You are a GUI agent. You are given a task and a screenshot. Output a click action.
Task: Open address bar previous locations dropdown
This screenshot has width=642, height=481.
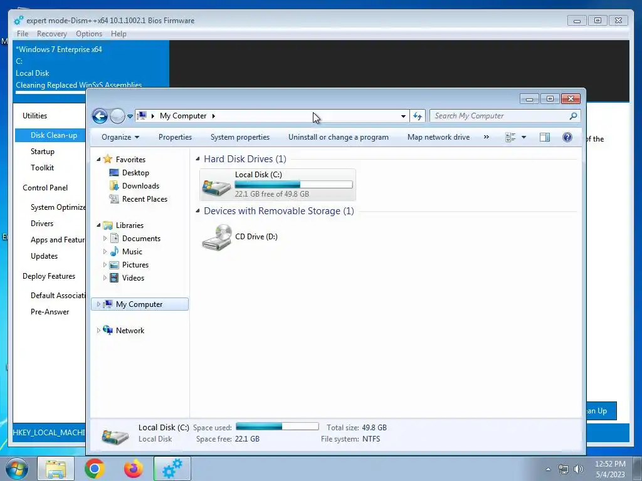(403, 116)
